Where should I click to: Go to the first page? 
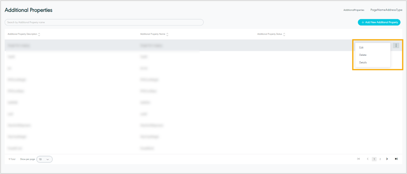click(x=359, y=159)
